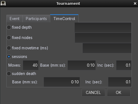Viewport: 138px width, 104px height.
Task: Click the window menu icon in title bar
Action: [x=3, y=3]
